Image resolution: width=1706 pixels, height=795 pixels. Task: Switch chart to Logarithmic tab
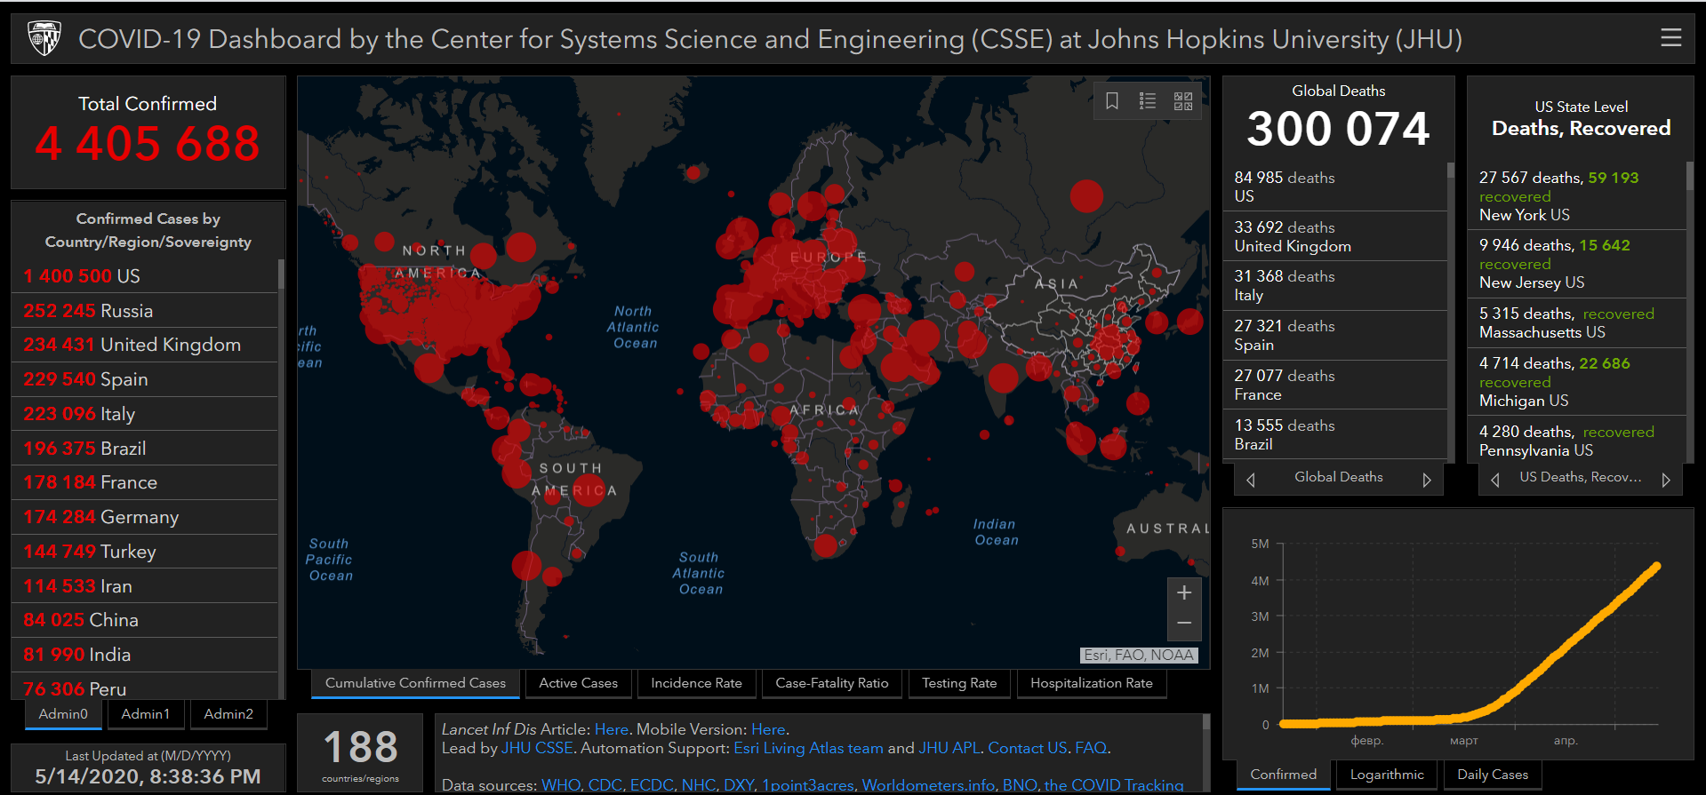pyautogui.click(x=1387, y=775)
